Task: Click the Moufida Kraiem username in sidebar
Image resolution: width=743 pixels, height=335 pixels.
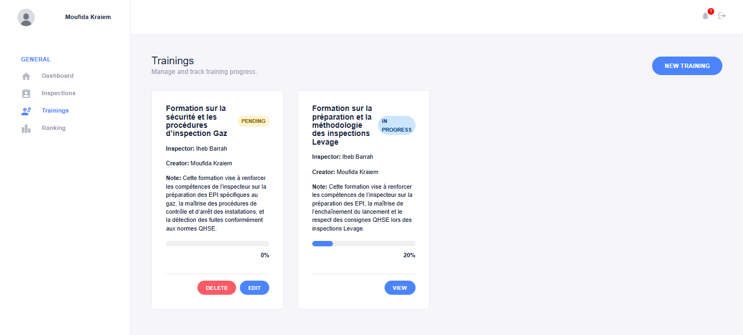Action: pyautogui.click(x=88, y=17)
